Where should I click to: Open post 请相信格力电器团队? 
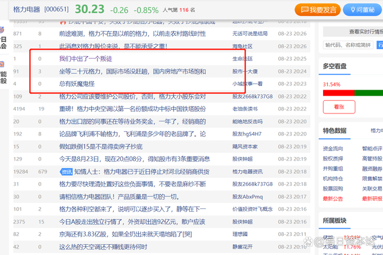point(120,196)
